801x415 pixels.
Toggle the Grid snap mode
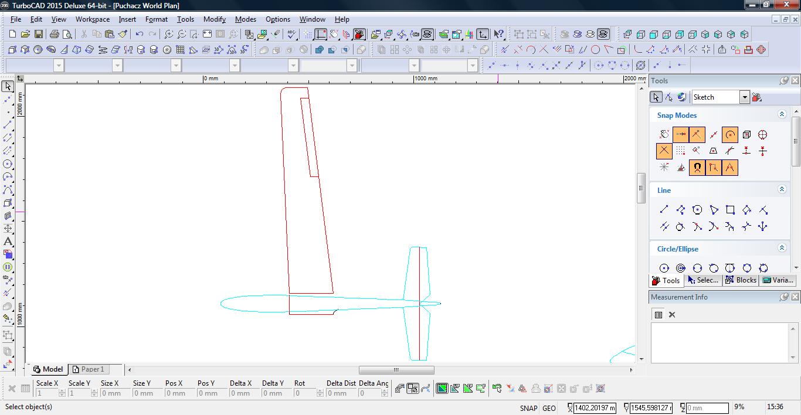pos(680,151)
